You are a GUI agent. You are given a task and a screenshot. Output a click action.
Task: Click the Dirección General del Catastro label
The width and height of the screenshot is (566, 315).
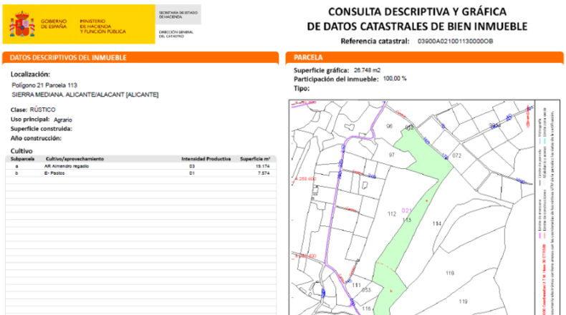point(176,34)
